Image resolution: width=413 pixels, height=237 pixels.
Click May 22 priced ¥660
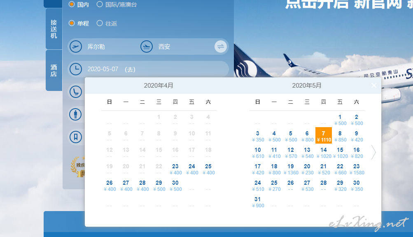[340, 169]
